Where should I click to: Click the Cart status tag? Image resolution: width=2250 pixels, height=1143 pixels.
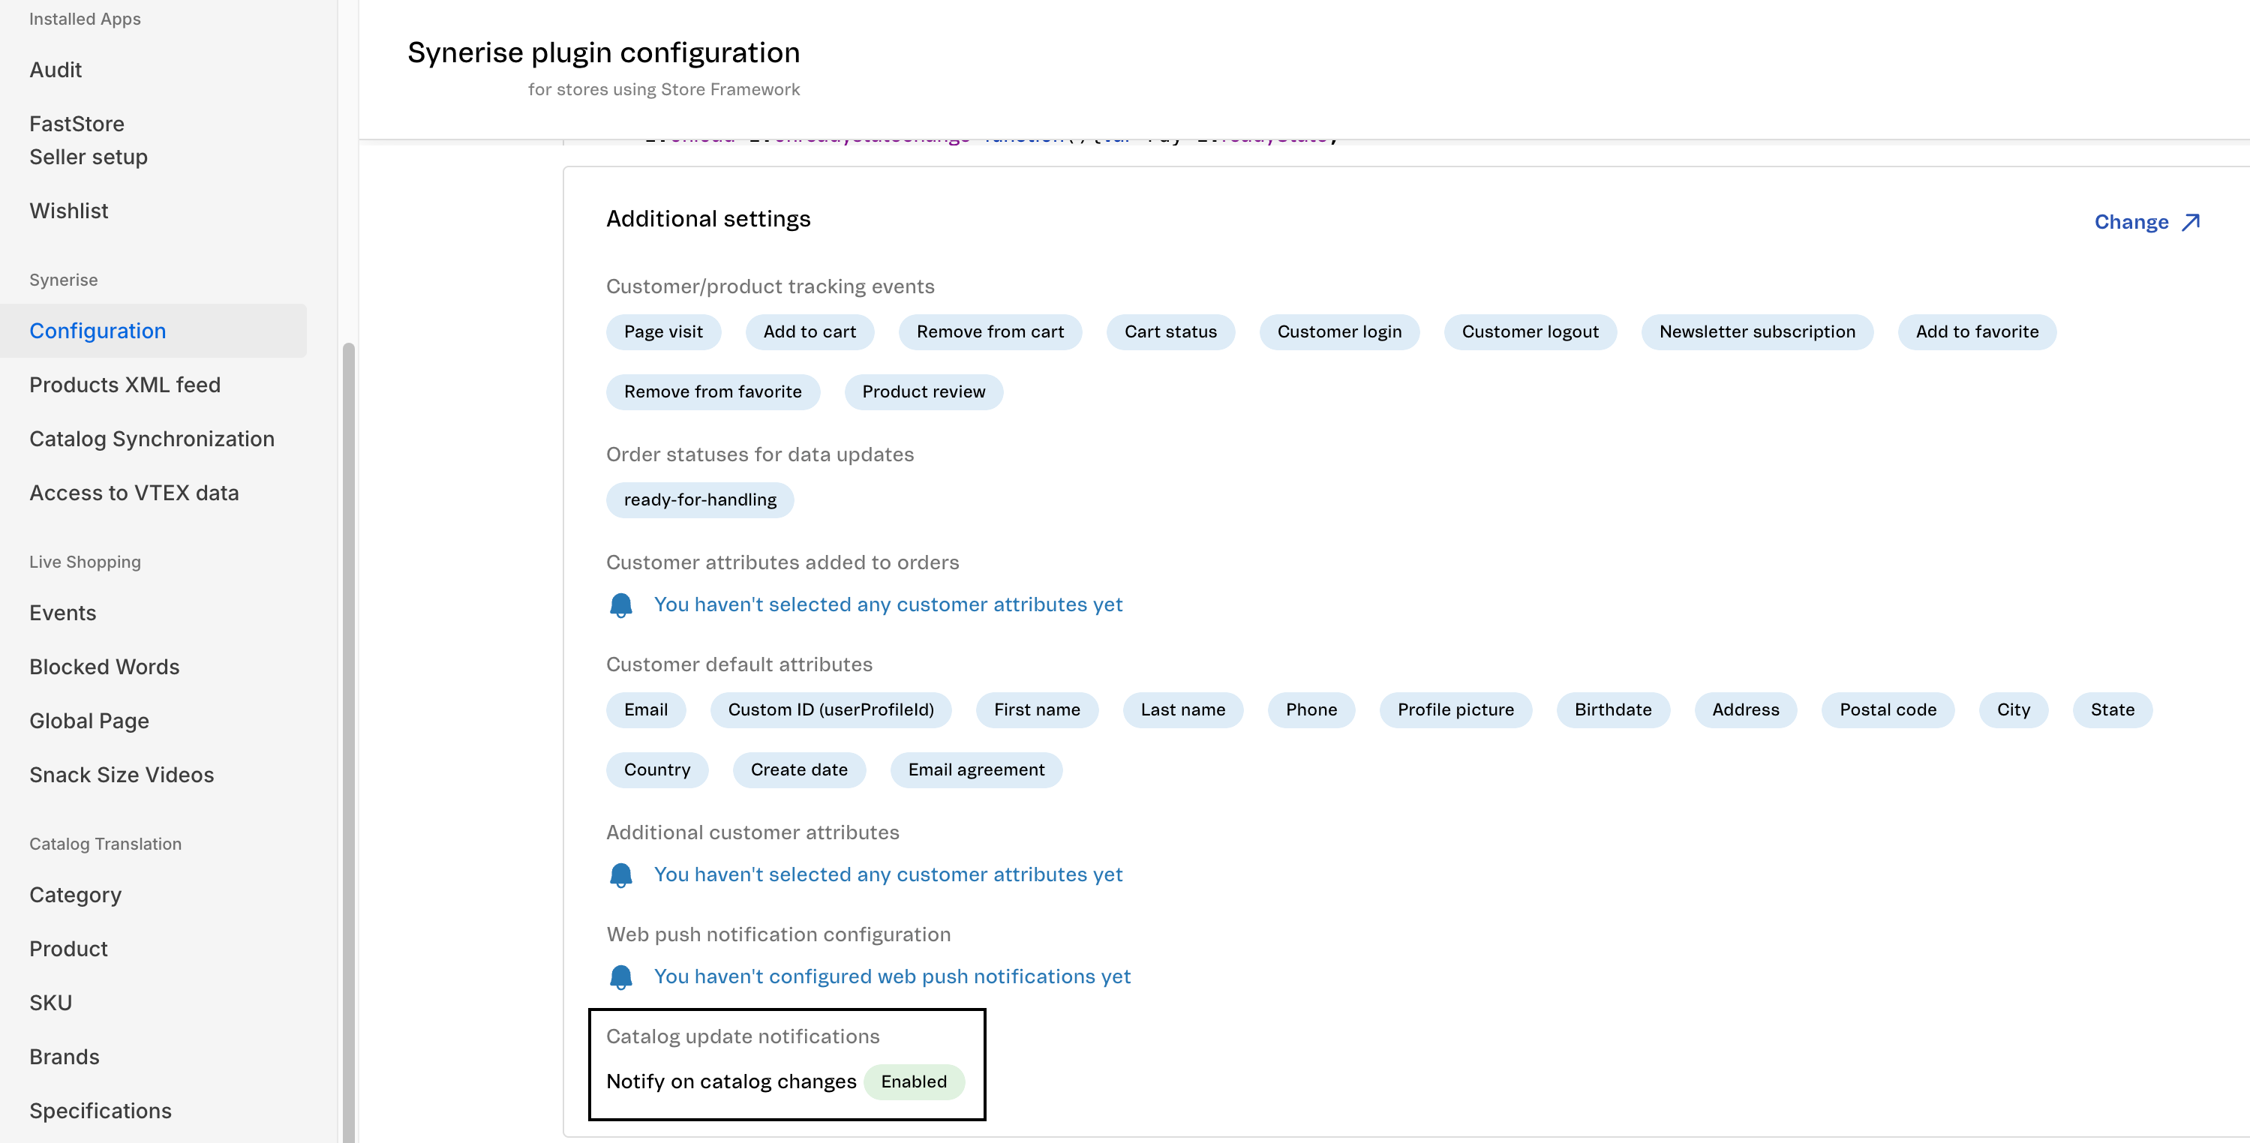1170,331
